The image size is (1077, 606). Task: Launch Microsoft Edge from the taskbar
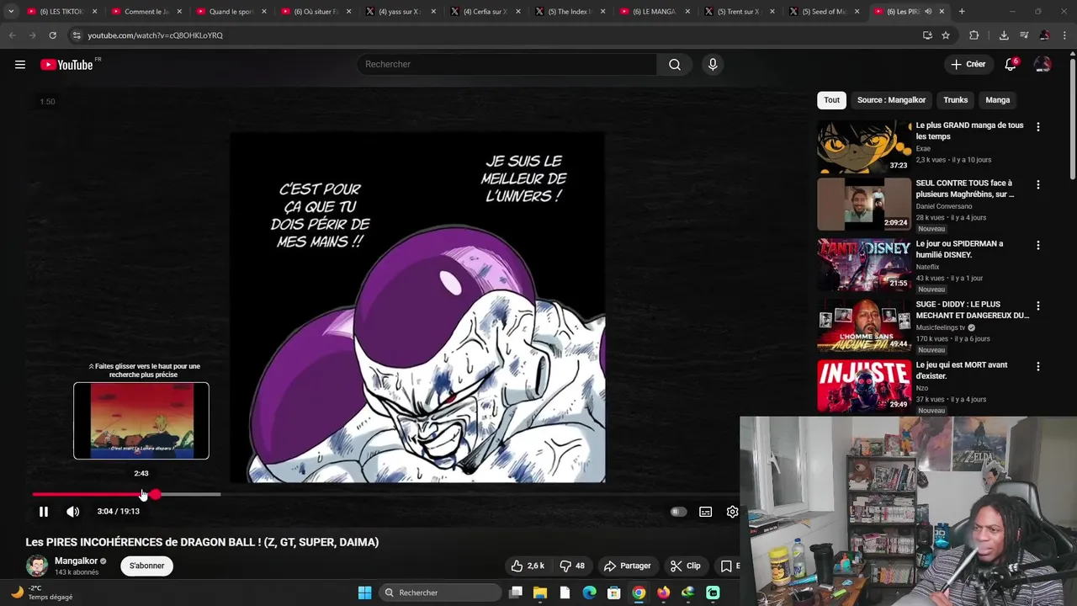(x=589, y=593)
